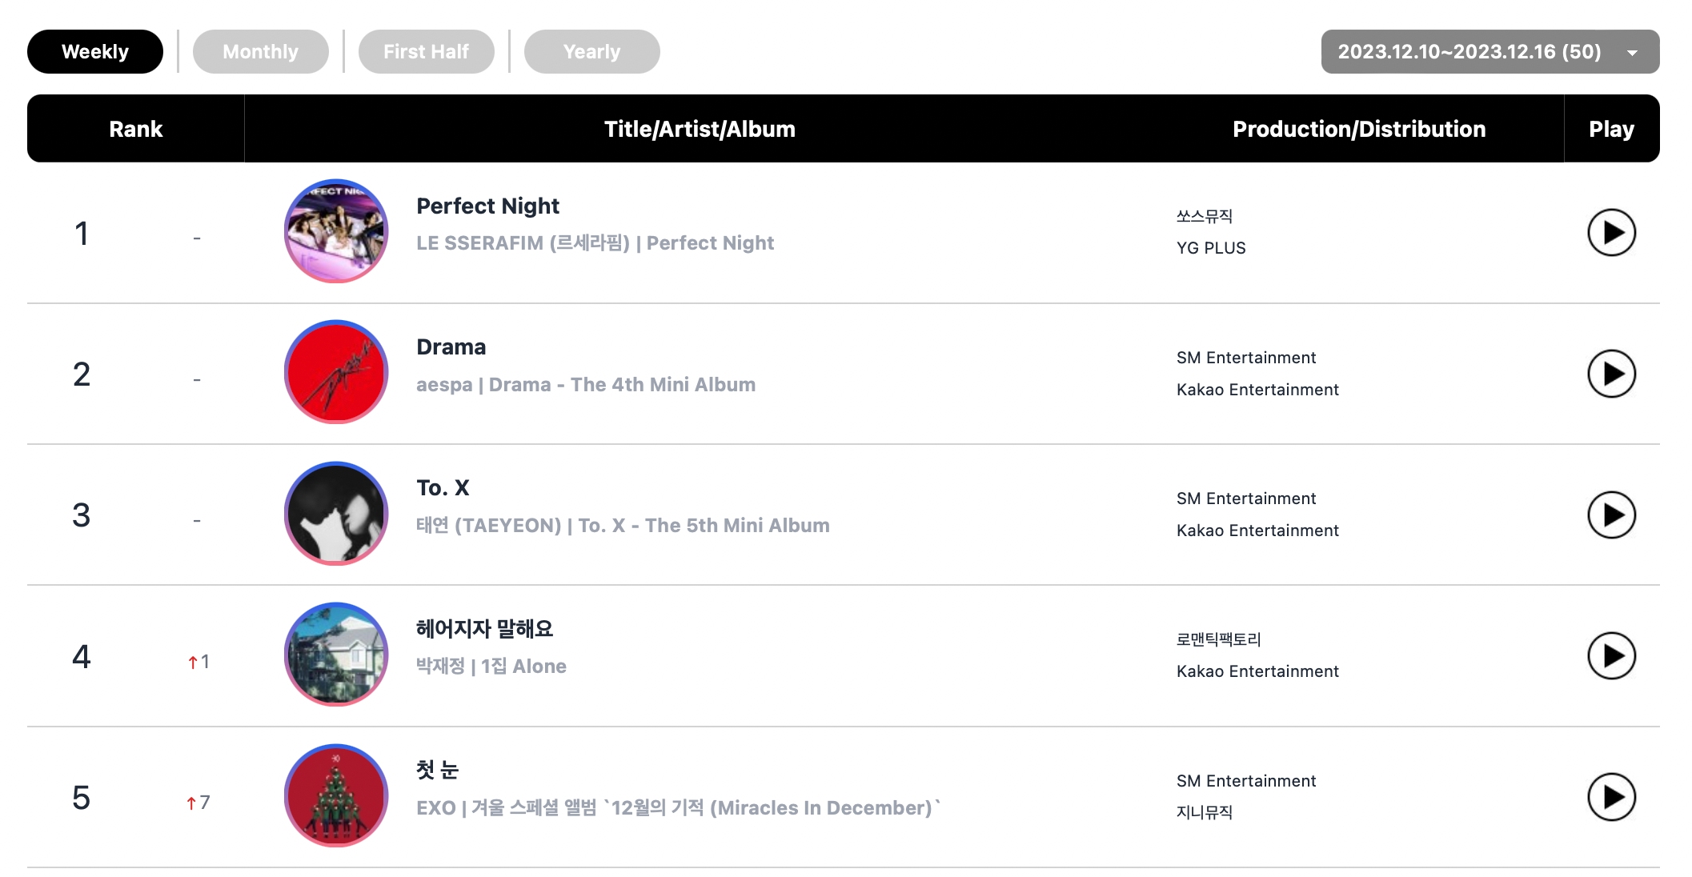Viewport: 1692px width, 877px height.
Task: Click Miracles In December album cover
Action: point(336,795)
